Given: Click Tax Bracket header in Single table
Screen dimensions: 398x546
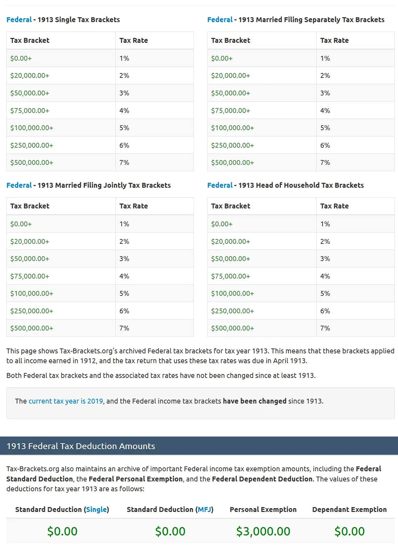Looking at the screenshot, I should point(30,40).
